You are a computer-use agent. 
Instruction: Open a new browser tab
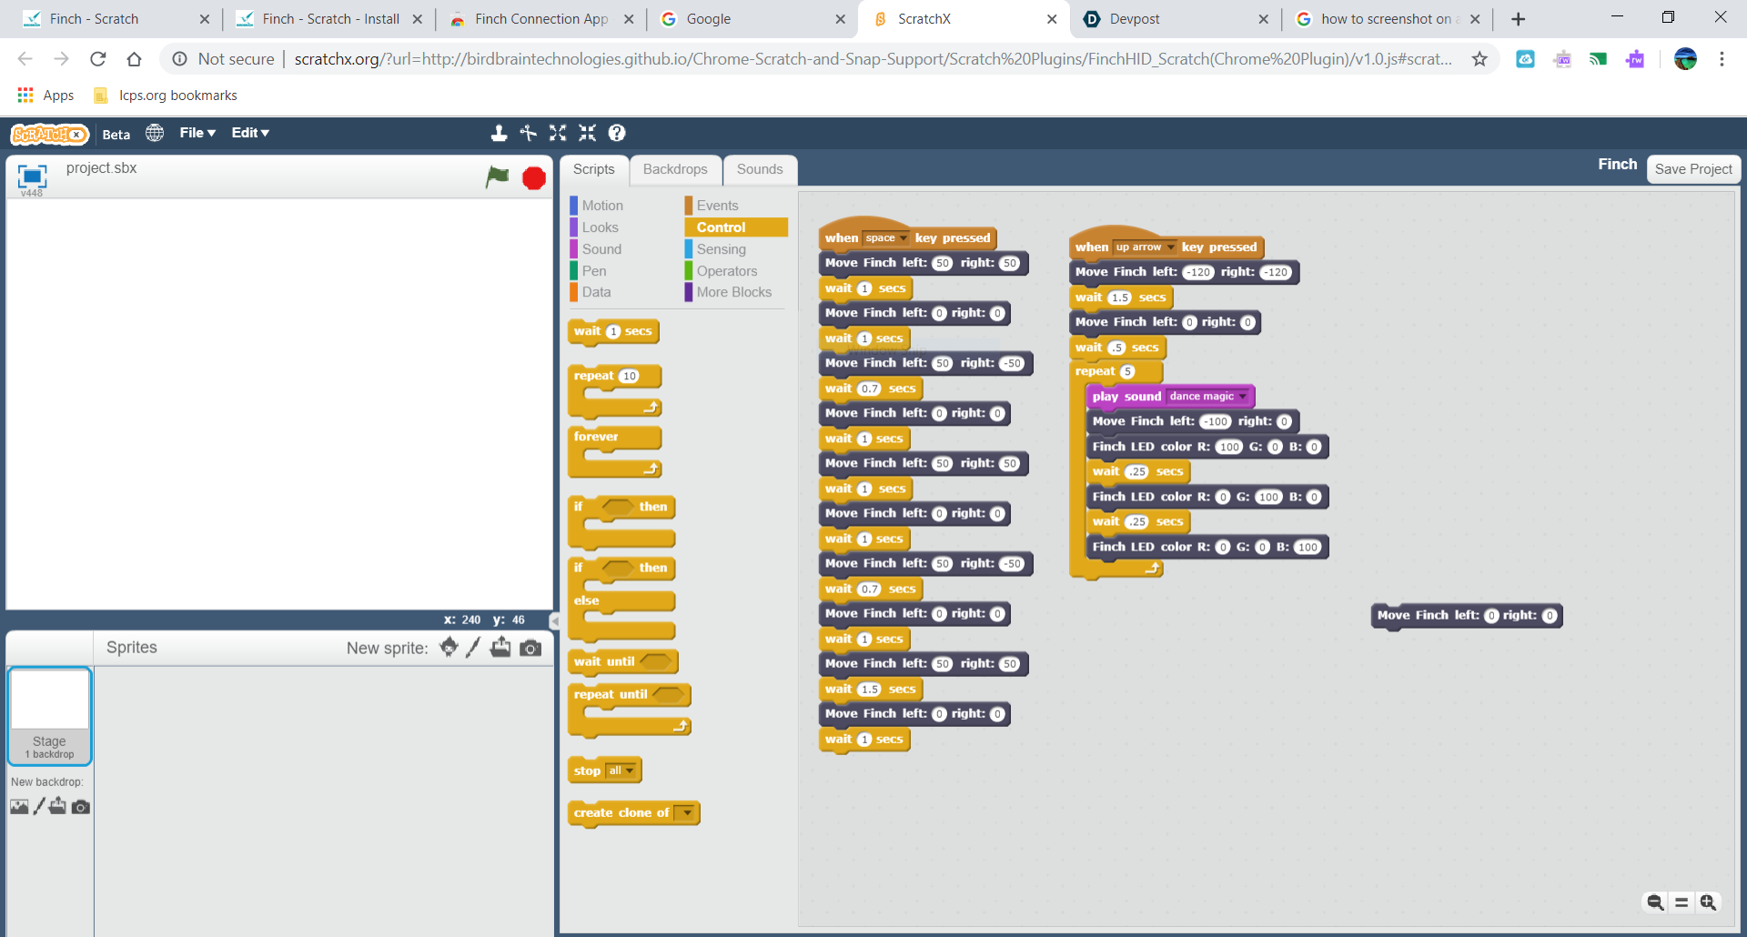point(1518,19)
